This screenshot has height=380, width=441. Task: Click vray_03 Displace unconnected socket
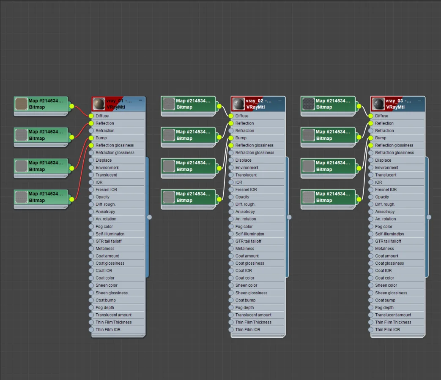point(371,160)
